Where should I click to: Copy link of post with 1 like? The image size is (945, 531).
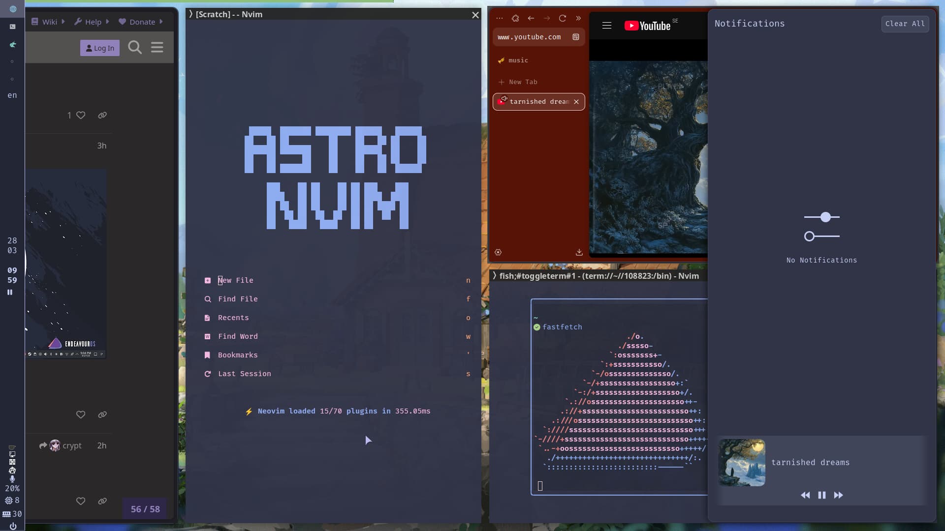(x=102, y=115)
